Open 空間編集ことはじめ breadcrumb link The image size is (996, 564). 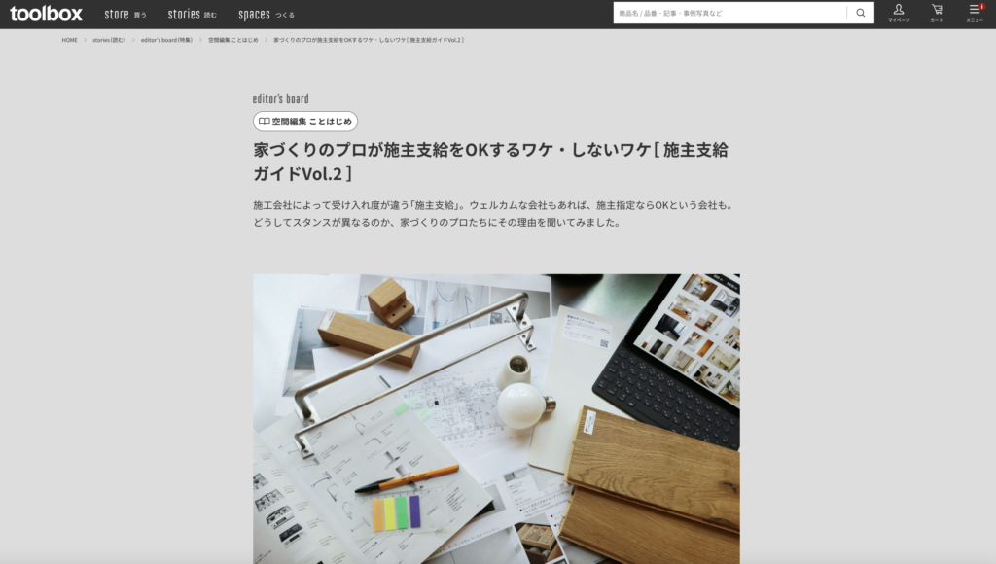tap(233, 40)
